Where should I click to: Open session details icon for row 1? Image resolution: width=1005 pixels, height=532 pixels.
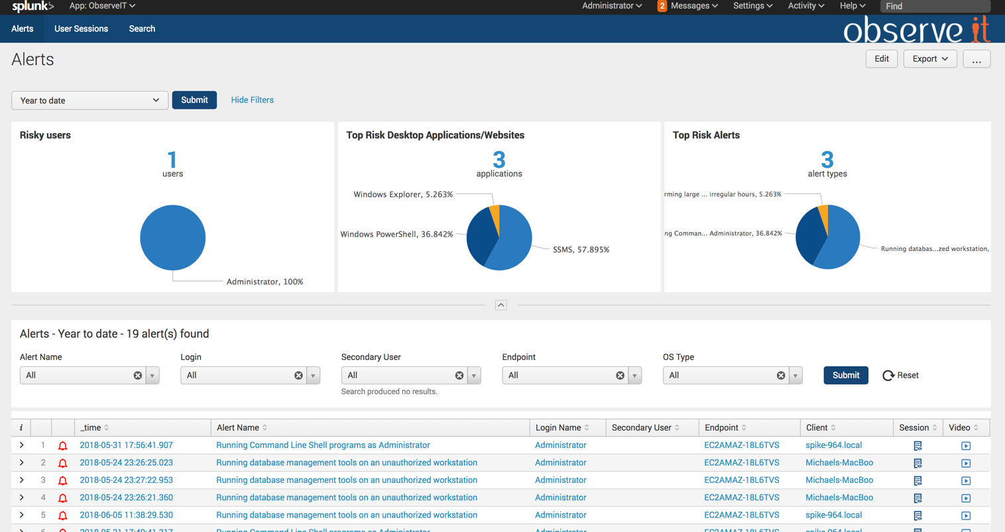917,446
